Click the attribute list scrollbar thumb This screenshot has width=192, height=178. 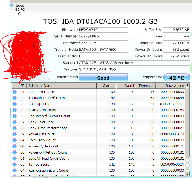point(187,122)
